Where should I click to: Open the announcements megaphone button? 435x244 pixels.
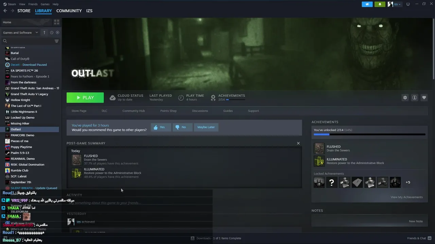(x=367, y=4)
